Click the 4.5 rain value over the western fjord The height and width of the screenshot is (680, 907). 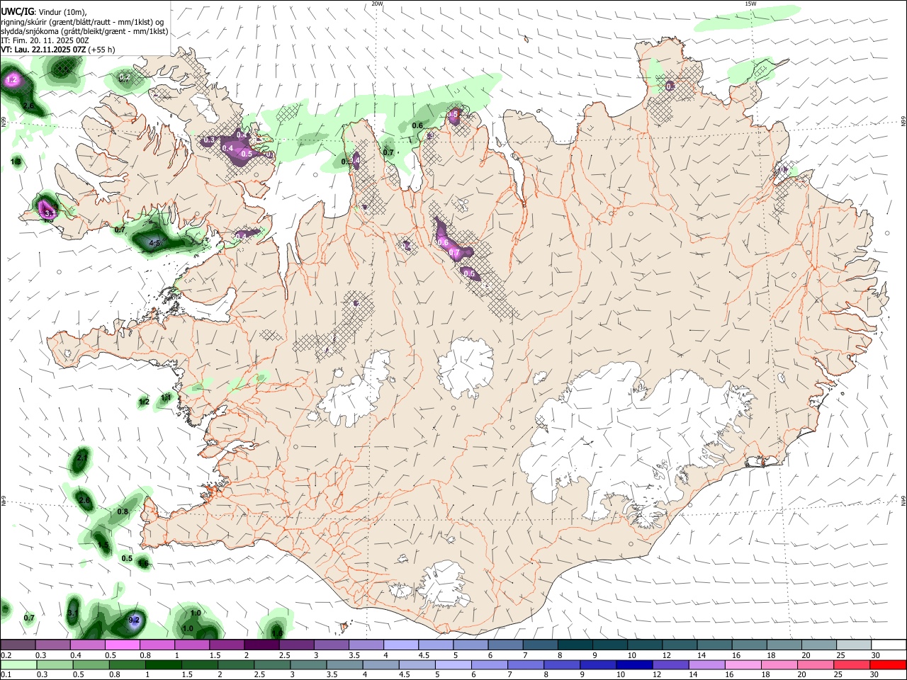tap(154, 243)
